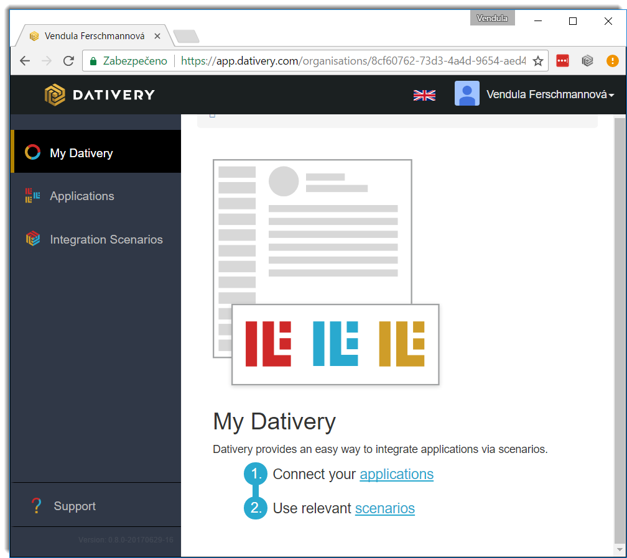The image size is (627, 558).
Task: Follow the applications link
Action: point(396,474)
